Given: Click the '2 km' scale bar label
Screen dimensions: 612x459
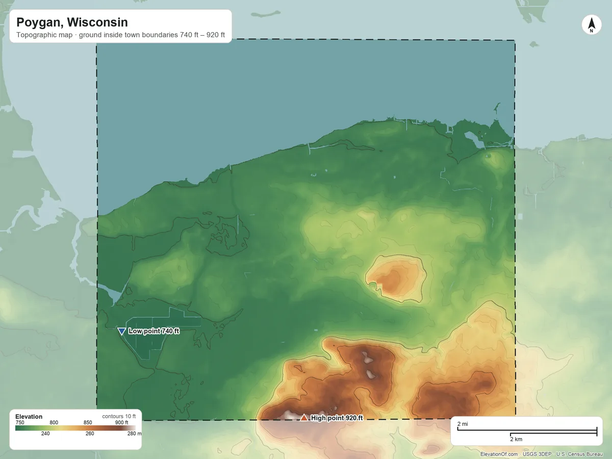Looking at the screenshot, I should coord(516,439).
